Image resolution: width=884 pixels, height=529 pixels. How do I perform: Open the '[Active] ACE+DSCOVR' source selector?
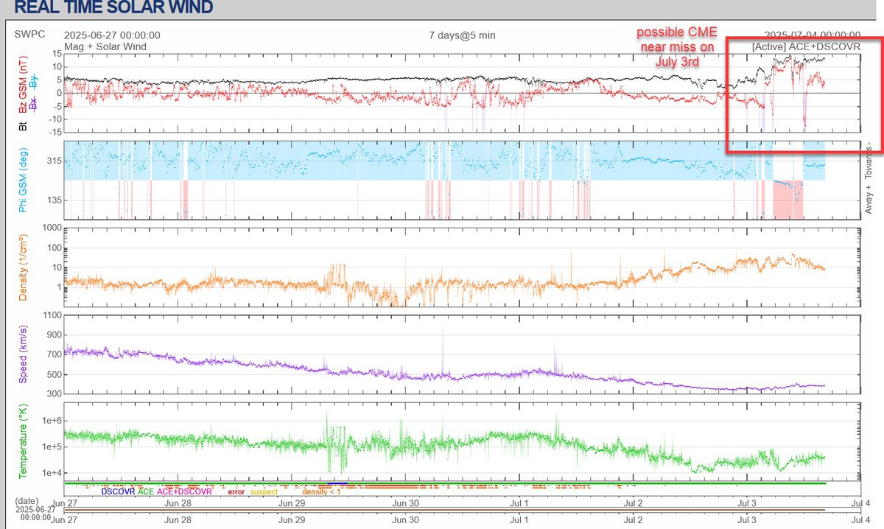click(806, 46)
